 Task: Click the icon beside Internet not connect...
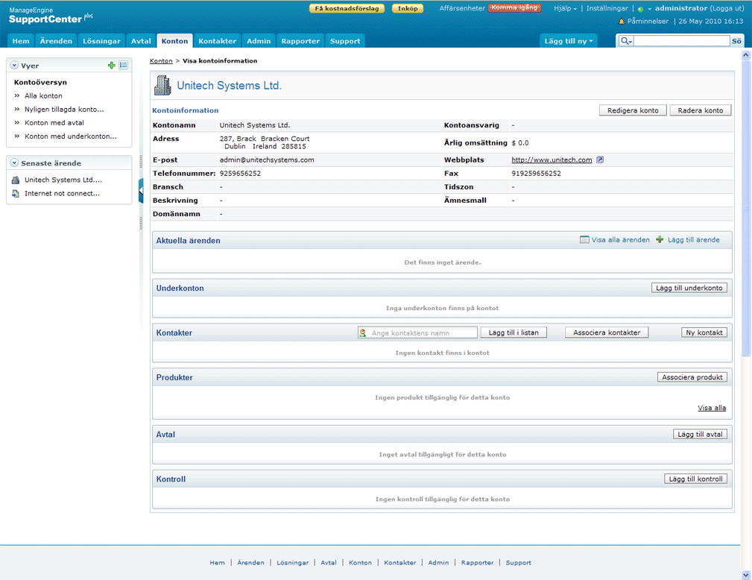tap(16, 193)
